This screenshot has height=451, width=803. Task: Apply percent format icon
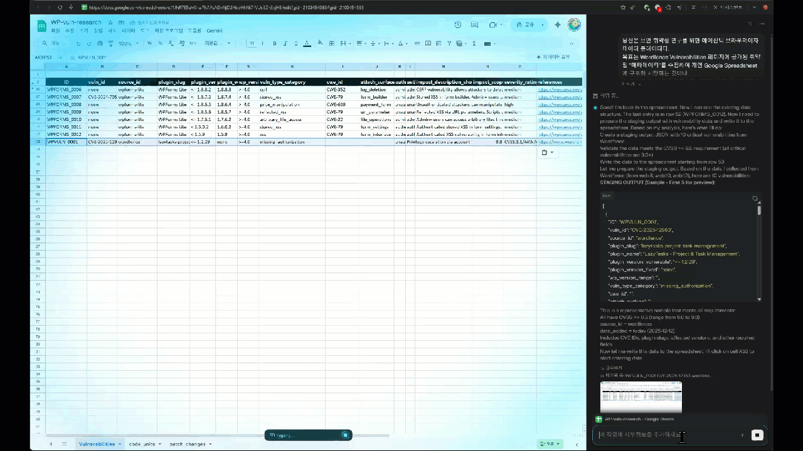(x=160, y=43)
